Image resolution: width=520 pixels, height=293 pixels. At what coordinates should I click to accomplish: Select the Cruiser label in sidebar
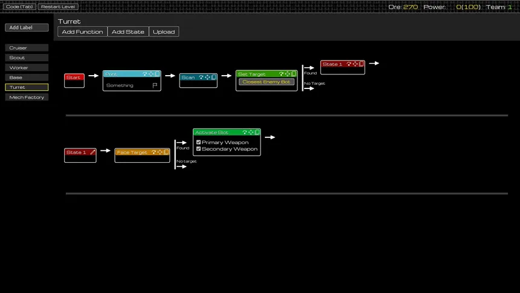point(27,48)
